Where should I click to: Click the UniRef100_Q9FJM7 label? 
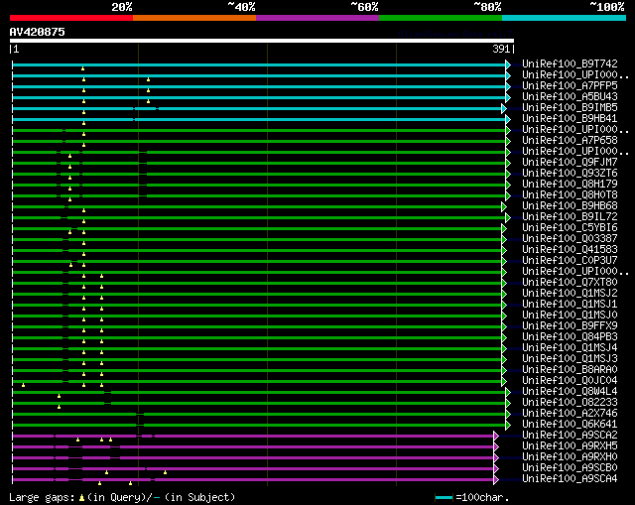(570, 163)
